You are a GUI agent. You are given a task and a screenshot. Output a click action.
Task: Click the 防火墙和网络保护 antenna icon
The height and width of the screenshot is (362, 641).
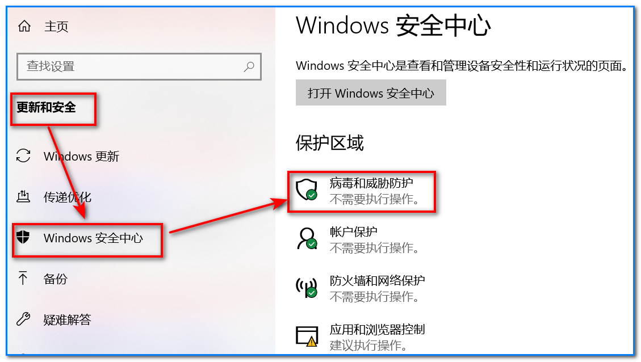point(307,288)
